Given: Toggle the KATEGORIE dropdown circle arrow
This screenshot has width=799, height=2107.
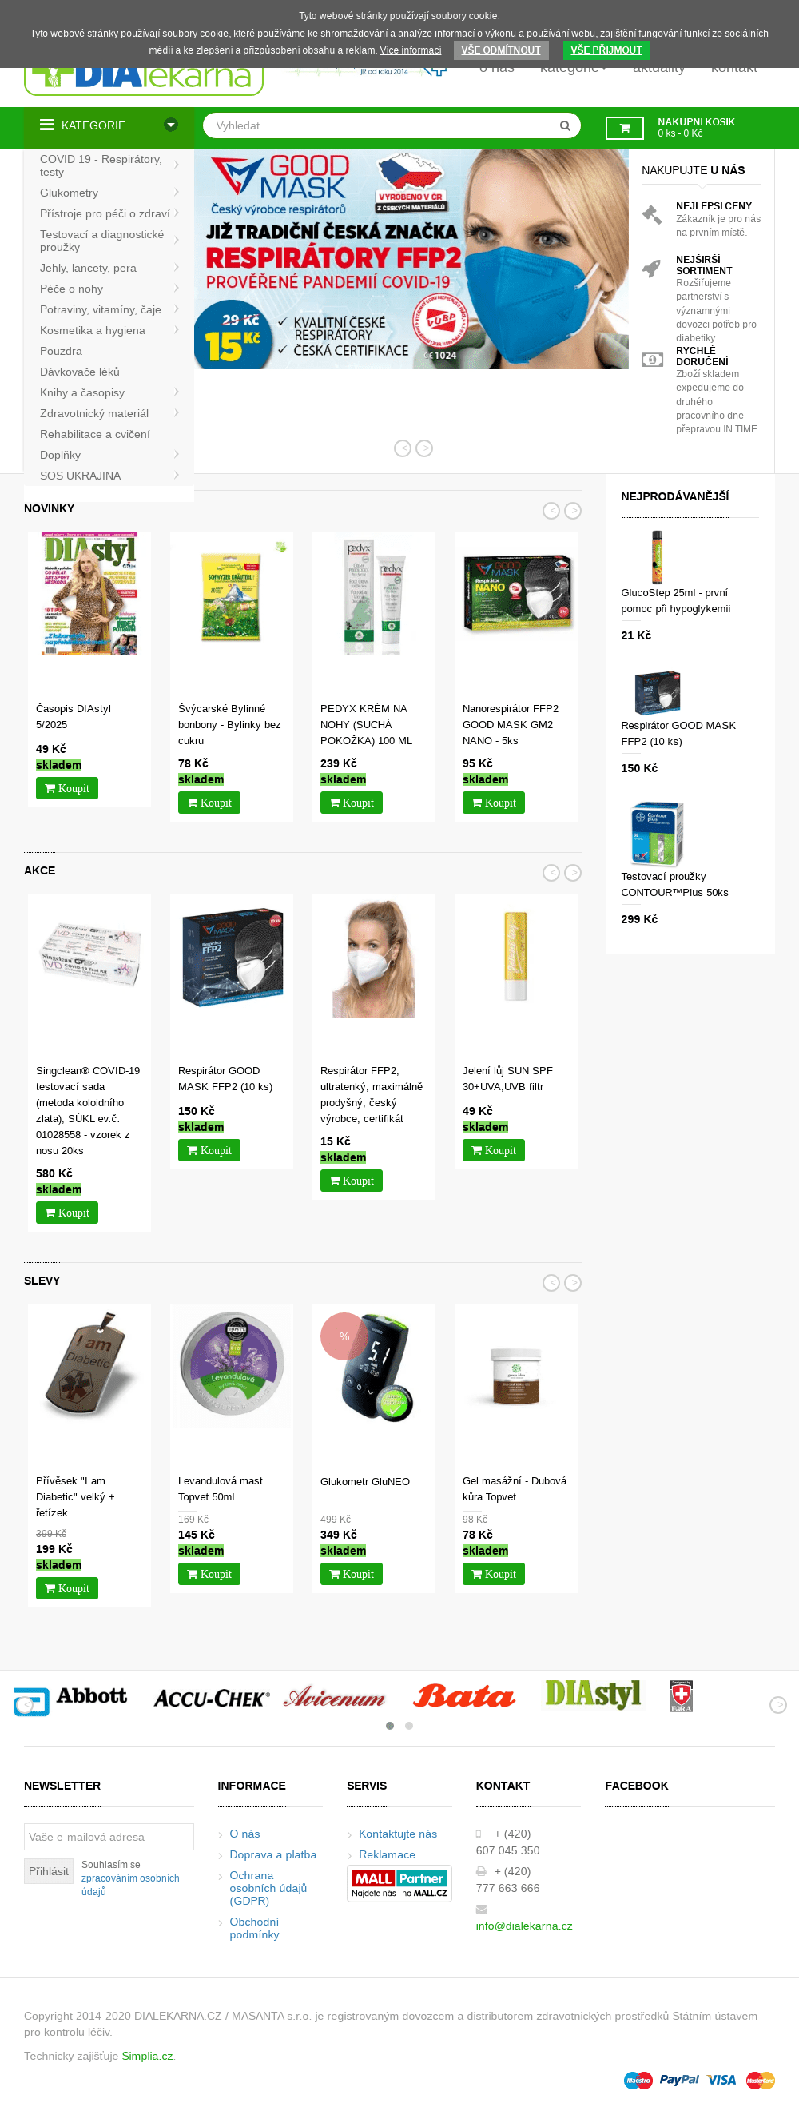Looking at the screenshot, I should [x=171, y=125].
